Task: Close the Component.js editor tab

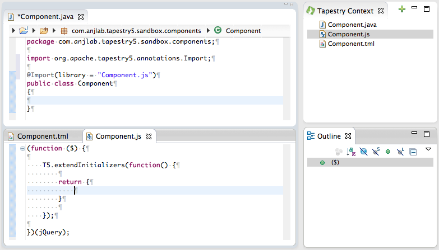Action: 149,136
